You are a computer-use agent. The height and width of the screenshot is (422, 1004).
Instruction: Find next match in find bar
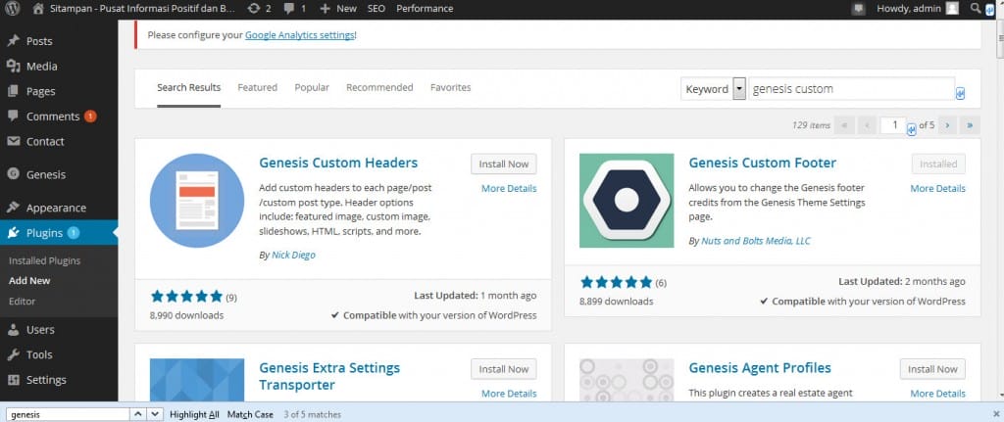155,414
